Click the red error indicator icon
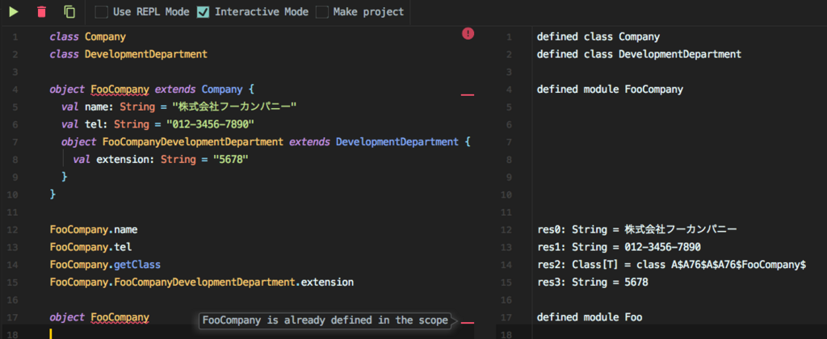827x339 pixels. coord(468,34)
